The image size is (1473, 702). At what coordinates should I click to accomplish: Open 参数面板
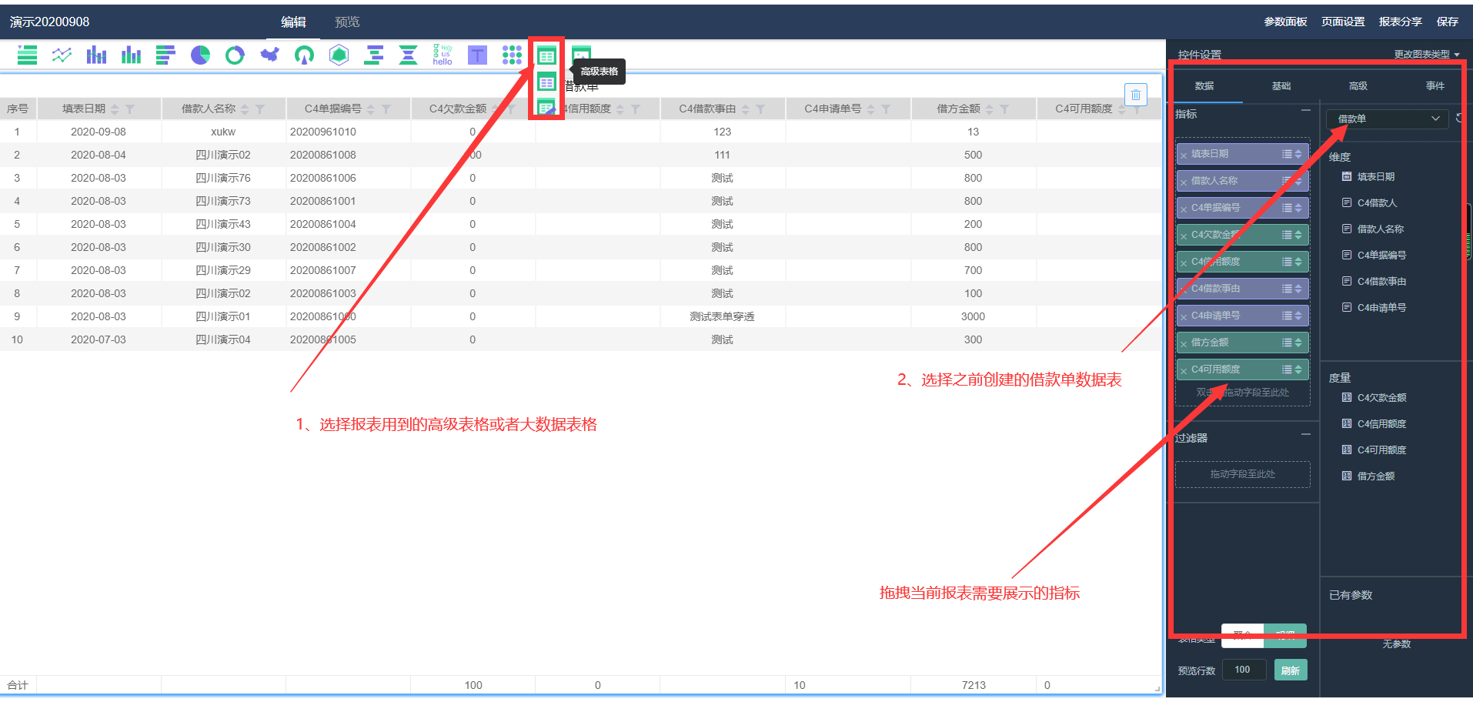coord(1285,22)
